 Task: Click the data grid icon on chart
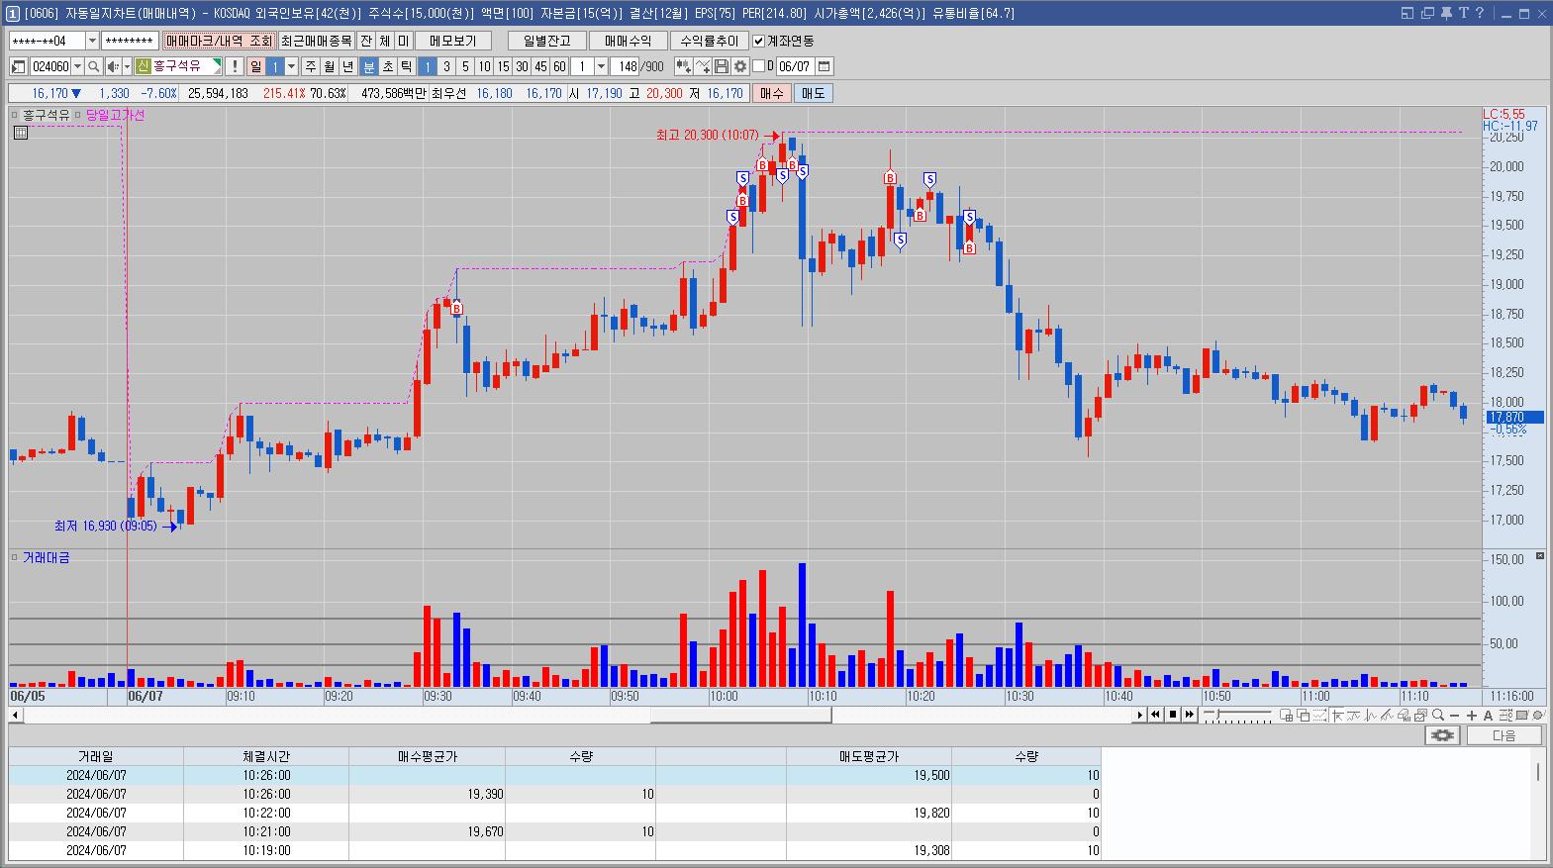coord(21,133)
